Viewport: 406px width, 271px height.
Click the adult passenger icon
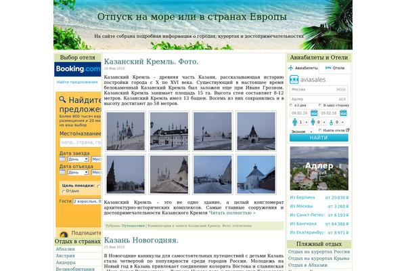[x=294, y=122]
